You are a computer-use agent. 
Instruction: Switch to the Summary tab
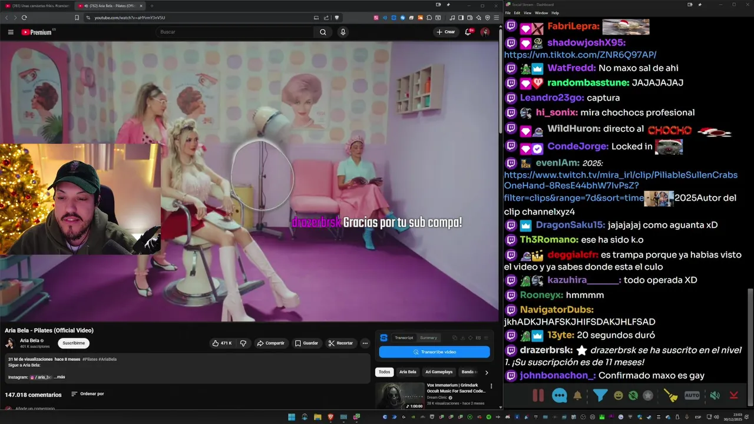[428, 337]
